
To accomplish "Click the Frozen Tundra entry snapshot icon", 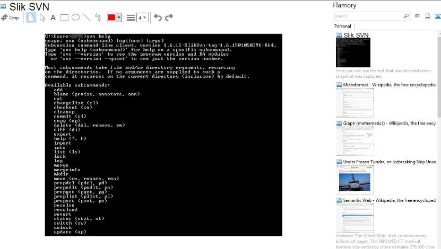I will pos(339,162).
